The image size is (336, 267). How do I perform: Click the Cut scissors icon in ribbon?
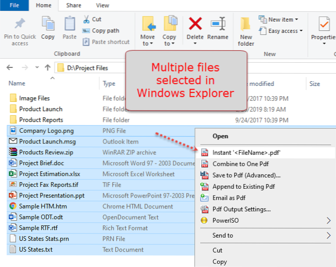point(86,20)
